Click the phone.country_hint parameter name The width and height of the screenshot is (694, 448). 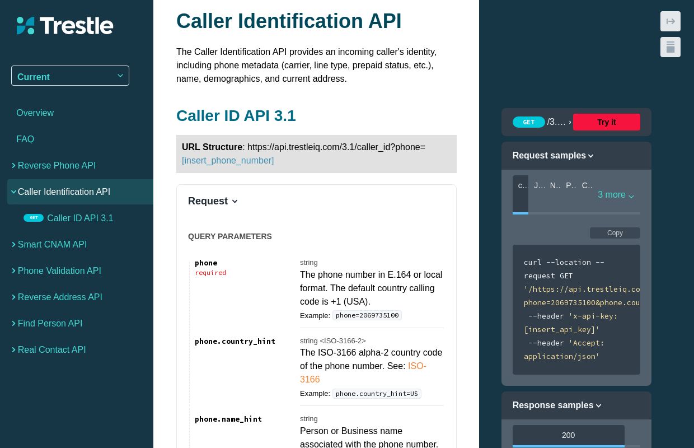[235, 341]
